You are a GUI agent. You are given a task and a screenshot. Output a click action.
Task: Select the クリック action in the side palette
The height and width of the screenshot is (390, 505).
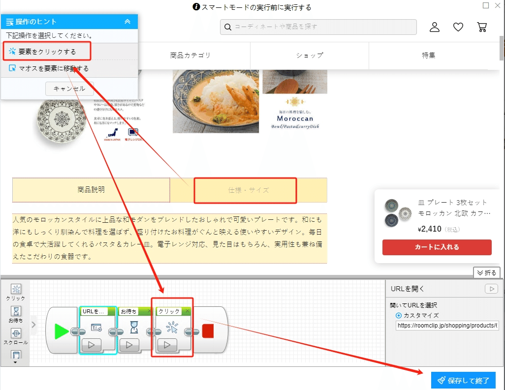pyautogui.click(x=16, y=292)
